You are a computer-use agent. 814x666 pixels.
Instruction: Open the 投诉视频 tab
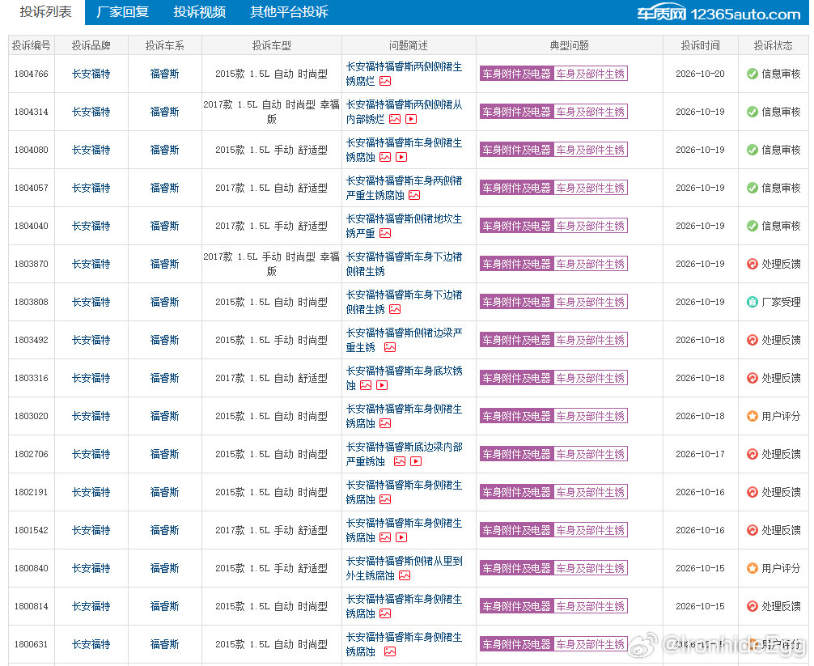click(199, 12)
